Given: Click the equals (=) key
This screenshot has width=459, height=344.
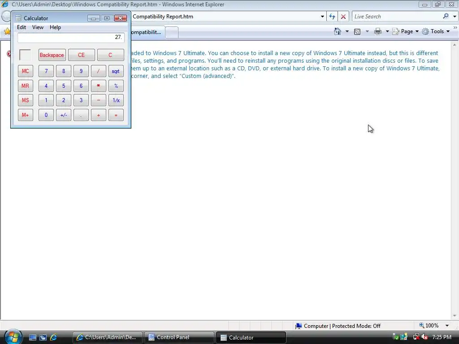Looking at the screenshot, I should point(116,115).
